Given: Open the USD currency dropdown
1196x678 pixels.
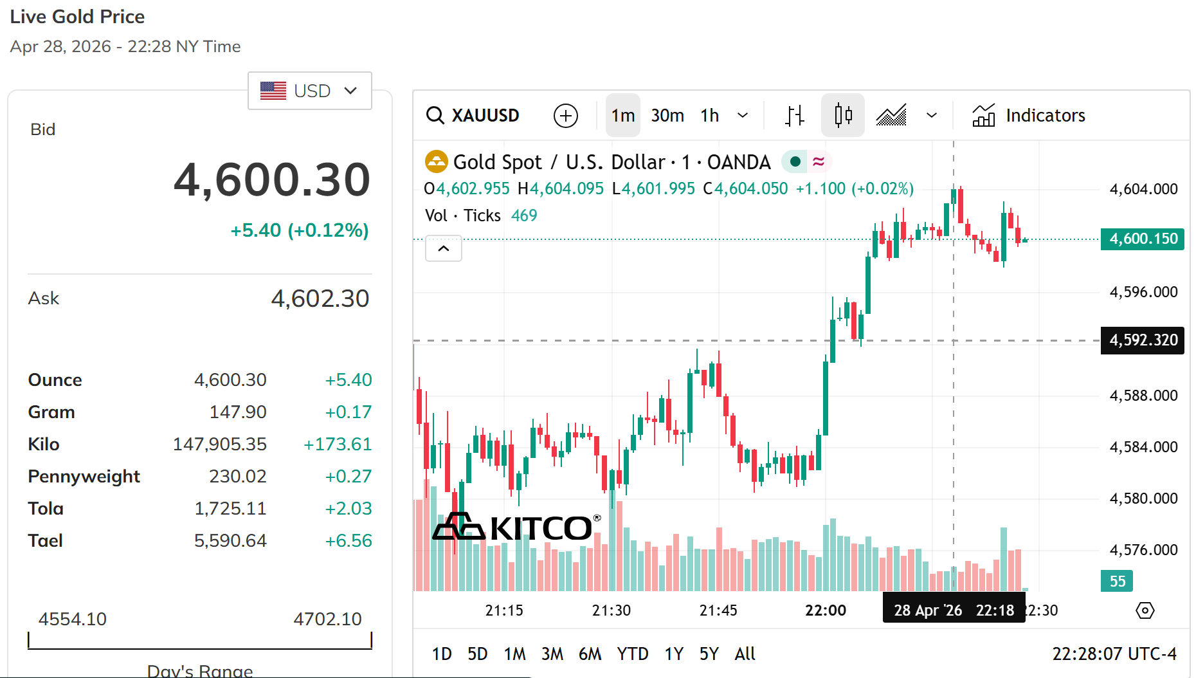Looking at the screenshot, I should pyautogui.click(x=309, y=91).
